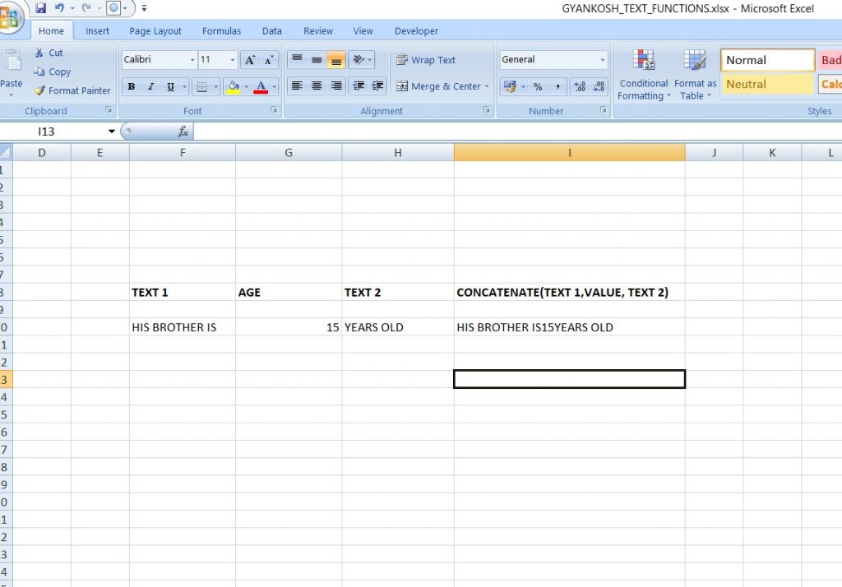Toggle bold formatting
This screenshot has height=587, width=842.
pyautogui.click(x=131, y=86)
